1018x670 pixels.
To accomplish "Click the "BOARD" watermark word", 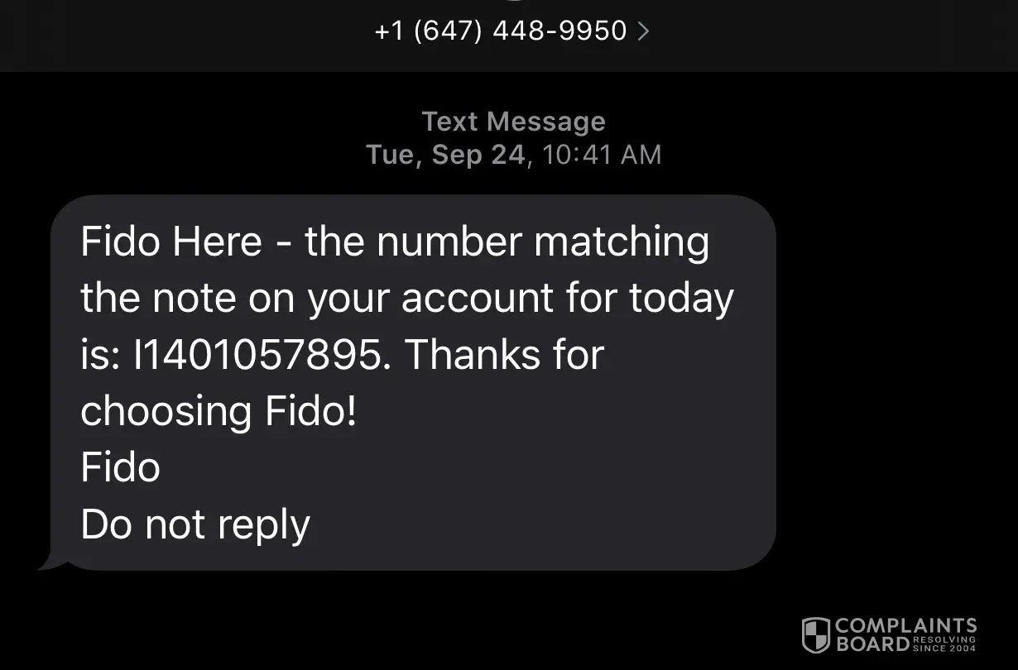I will (x=872, y=644).
